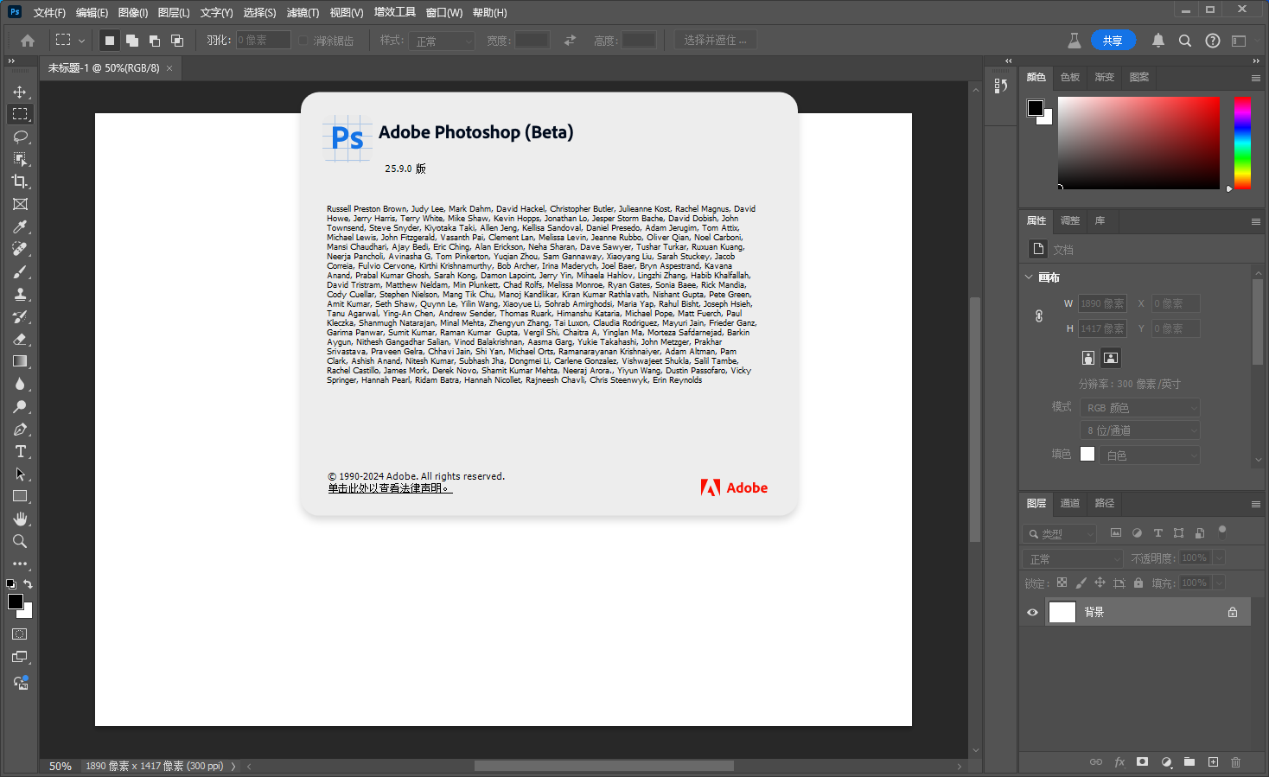Switch to the Swatches tab
Viewport: 1269px width, 777px height.
tap(1070, 77)
